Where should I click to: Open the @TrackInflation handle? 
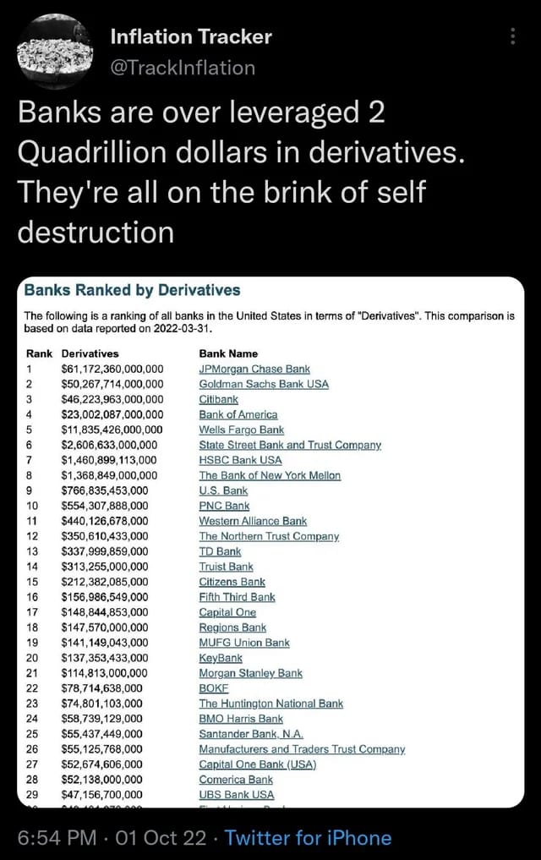(x=183, y=68)
